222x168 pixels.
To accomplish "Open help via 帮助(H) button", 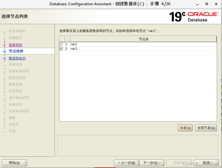I will click(x=14, y=163).
